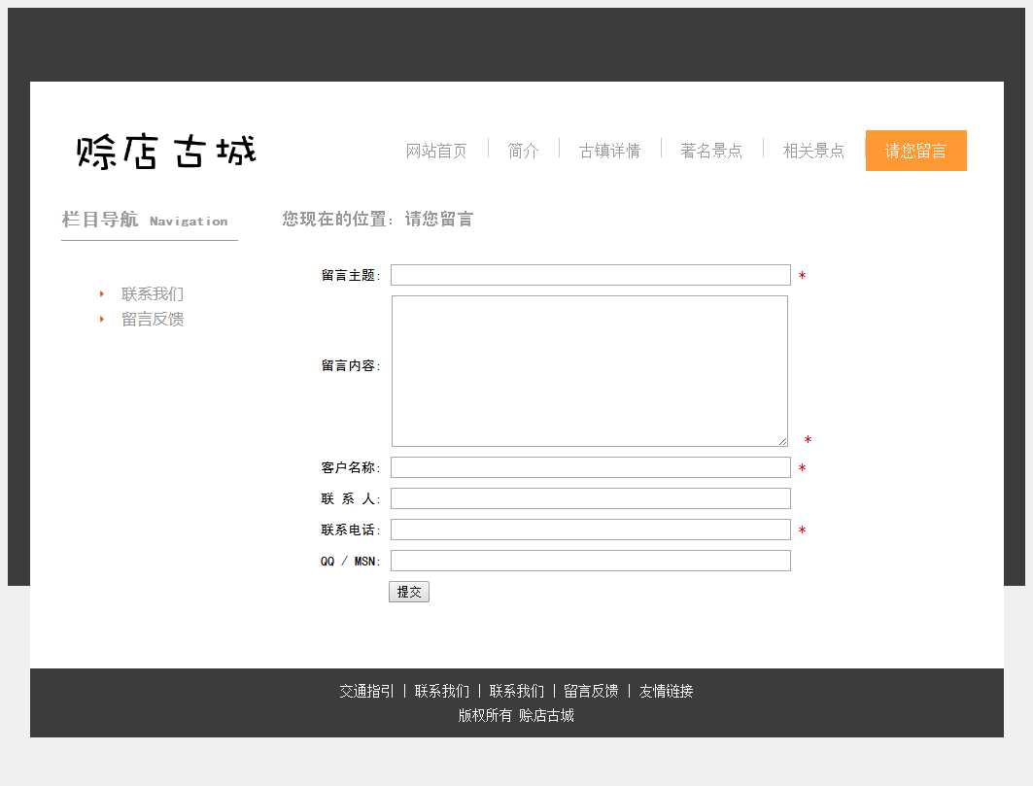Screen dimensions: 1033x786
Task: Click the QQ / MSN input field
Action: (590, 561)
